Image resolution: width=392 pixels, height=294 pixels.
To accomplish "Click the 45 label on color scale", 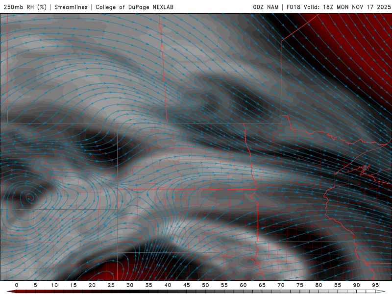I will click(187, 285).
